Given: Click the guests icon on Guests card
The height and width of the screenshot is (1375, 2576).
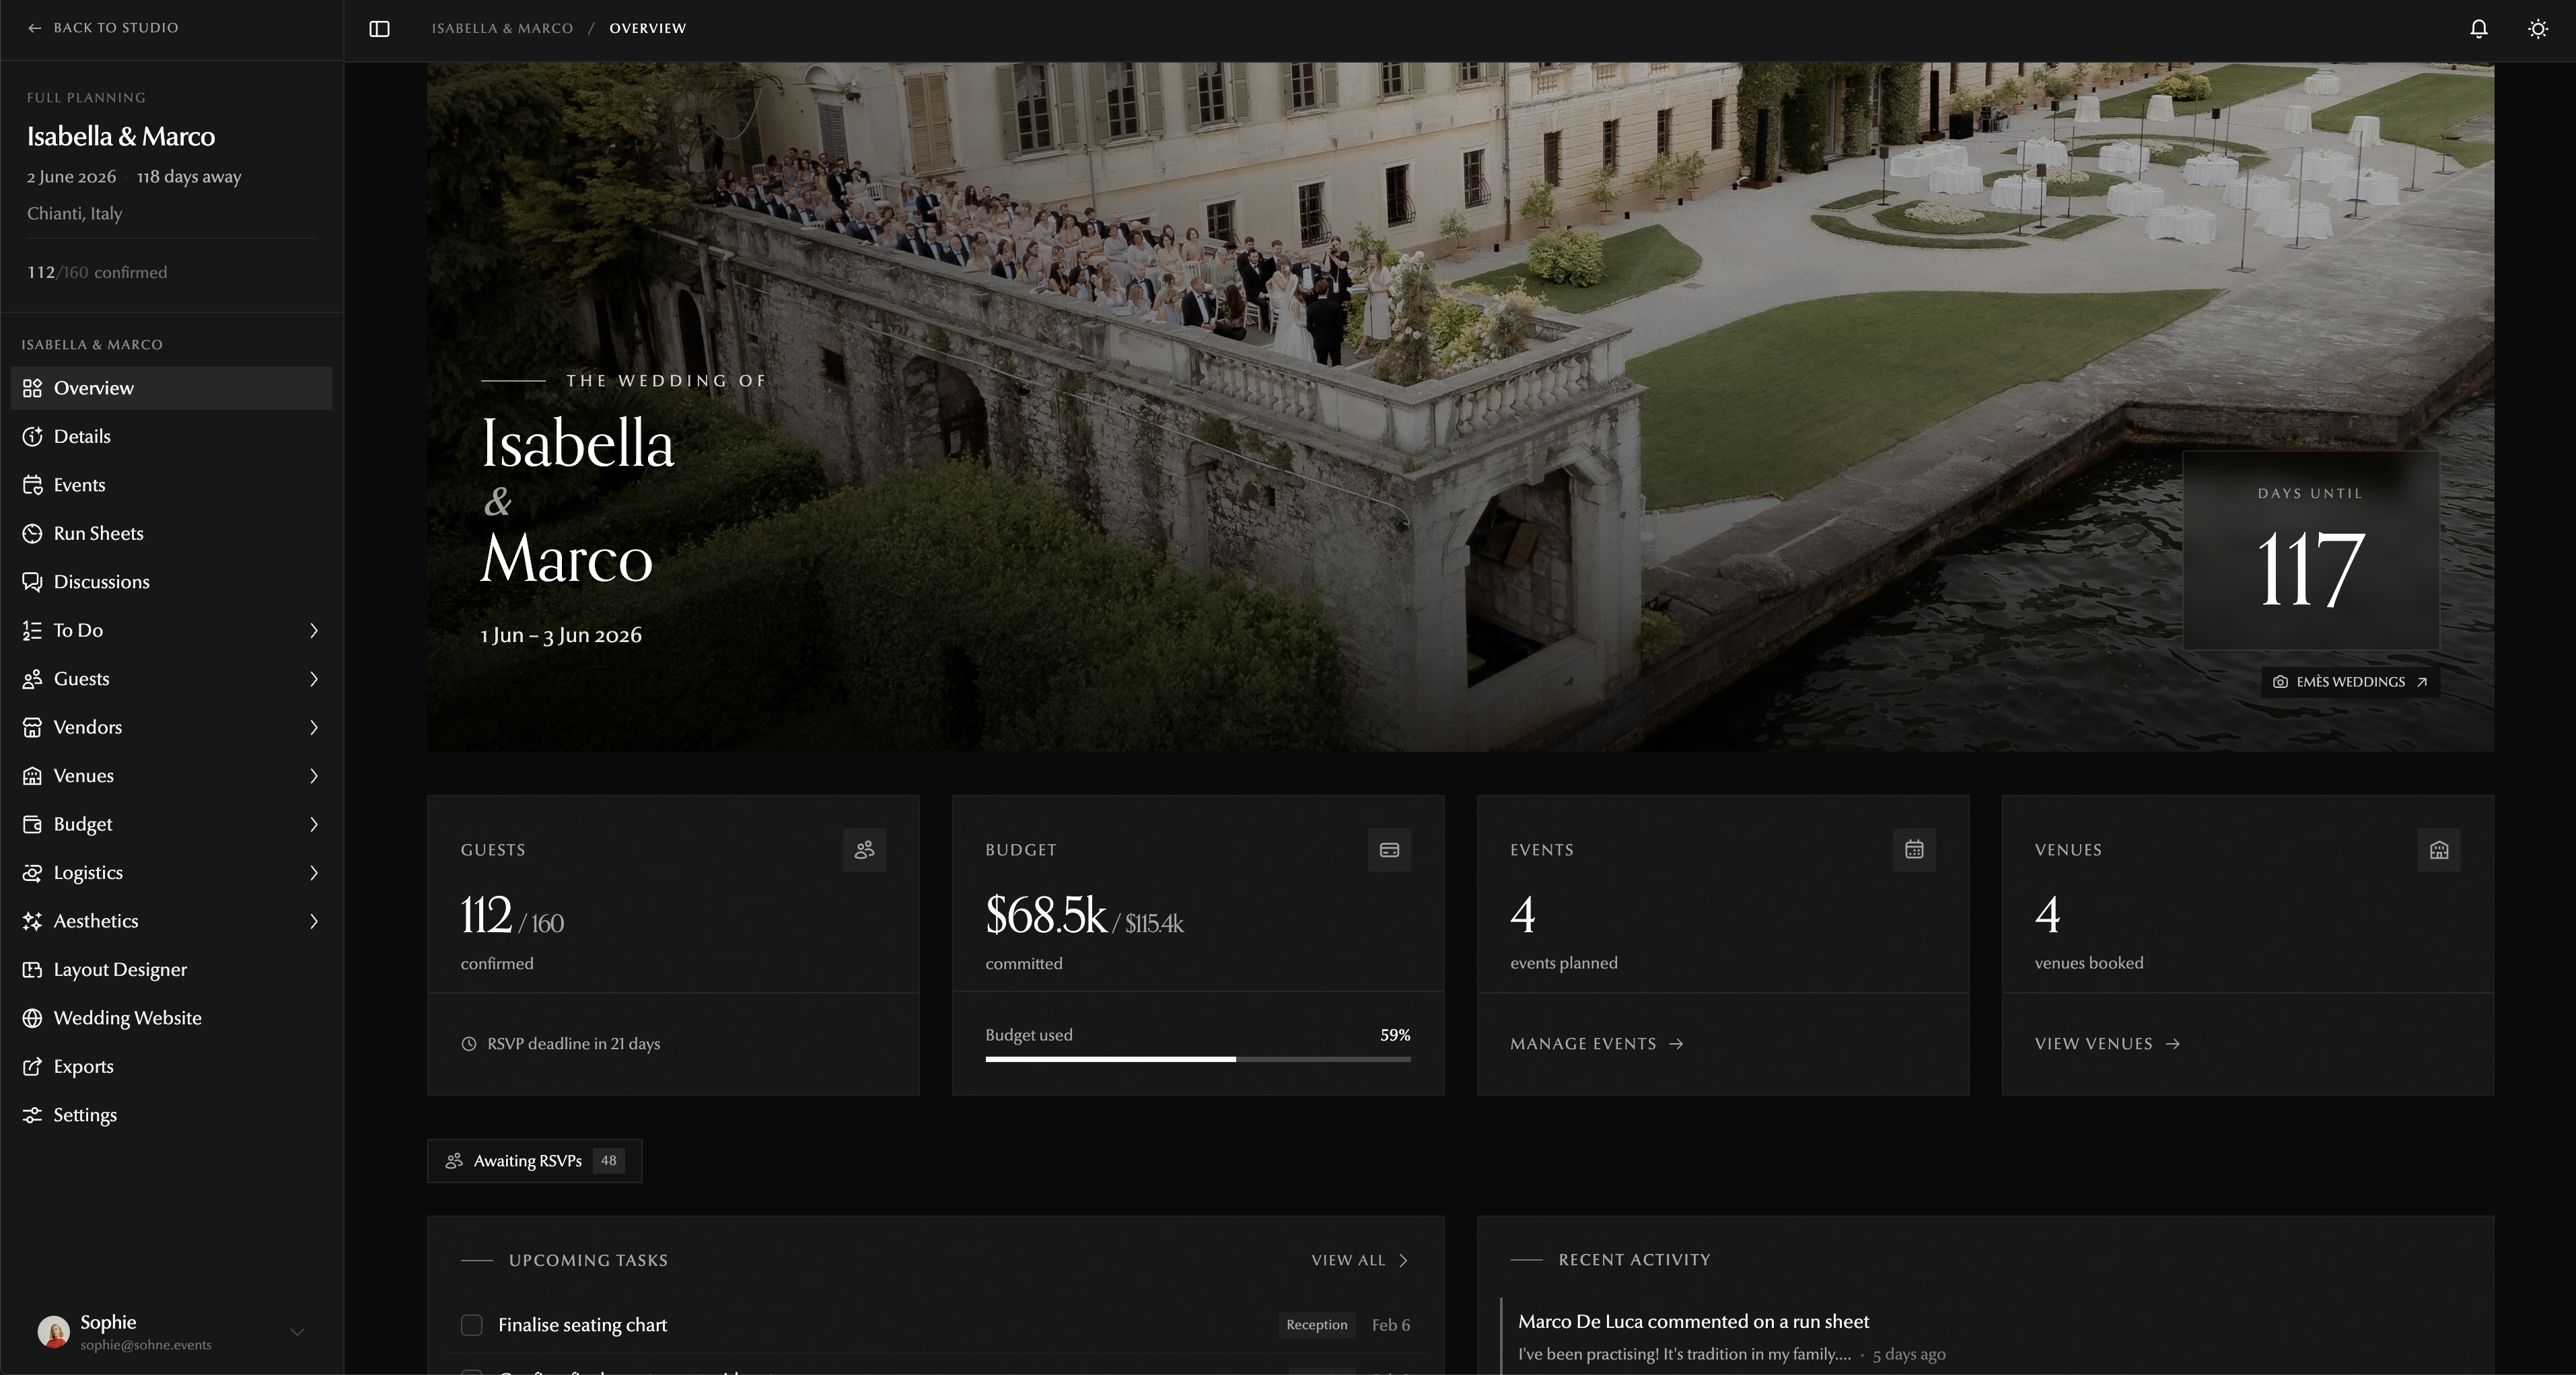Looking at the screenshot, I should click(865, 850).
